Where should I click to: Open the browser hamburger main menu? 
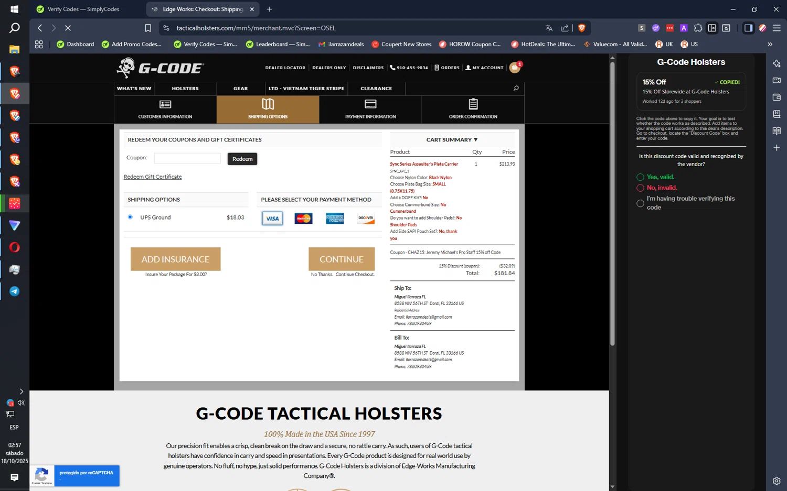click(777, 28)
